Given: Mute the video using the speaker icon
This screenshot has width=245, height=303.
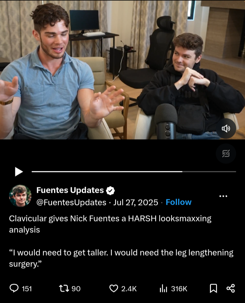Looking at the screenshot, I should pos(226,129).
